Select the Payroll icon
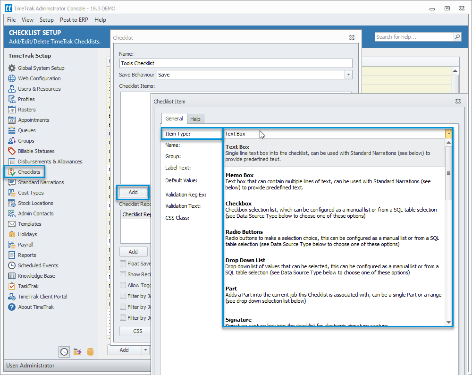 [x=12, y=245]
